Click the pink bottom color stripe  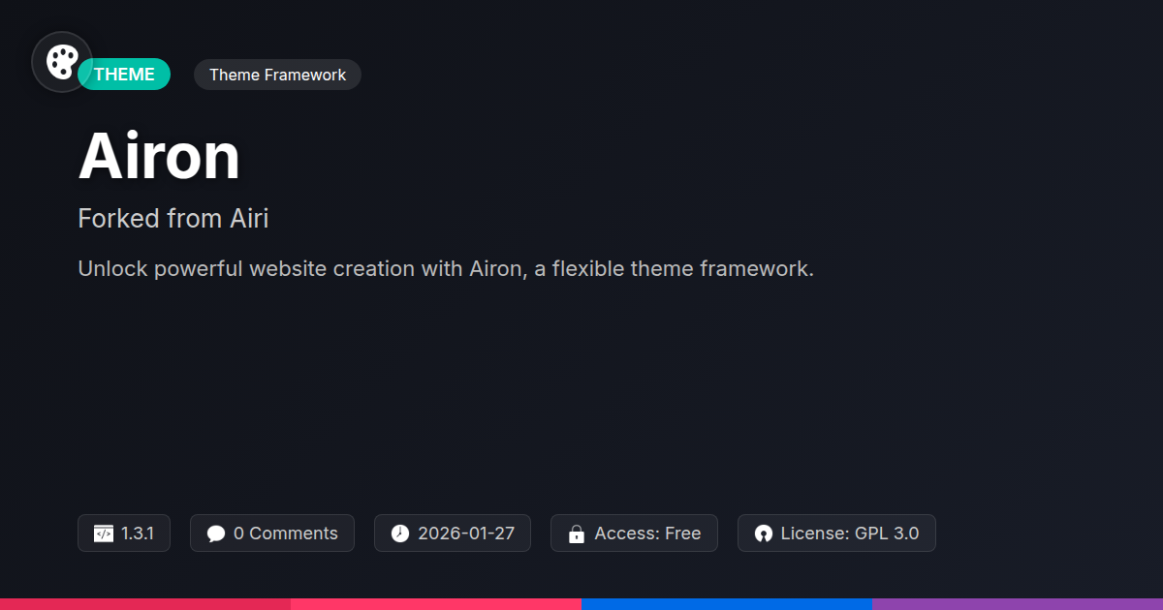coord(436,603)
